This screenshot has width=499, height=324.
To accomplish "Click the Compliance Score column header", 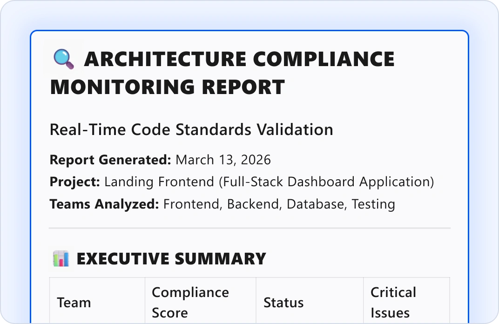I will 190,303.
